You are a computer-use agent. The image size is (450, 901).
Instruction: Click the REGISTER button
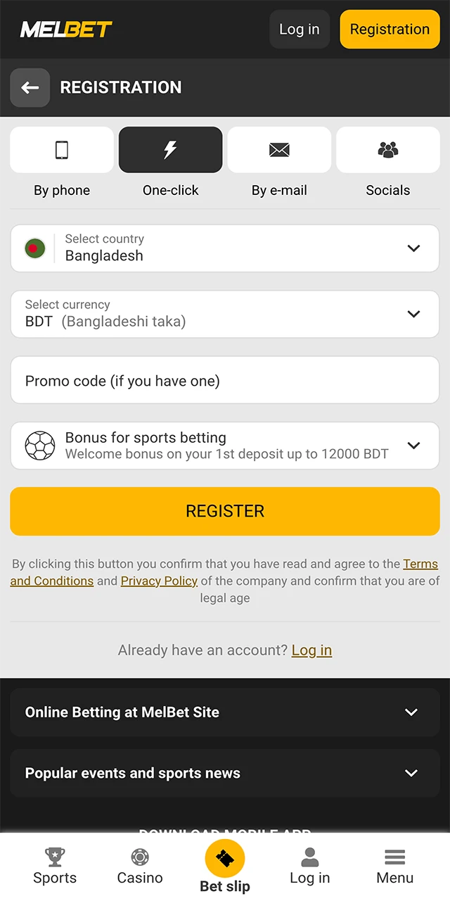pyautogui.click(x=225, y=511)
